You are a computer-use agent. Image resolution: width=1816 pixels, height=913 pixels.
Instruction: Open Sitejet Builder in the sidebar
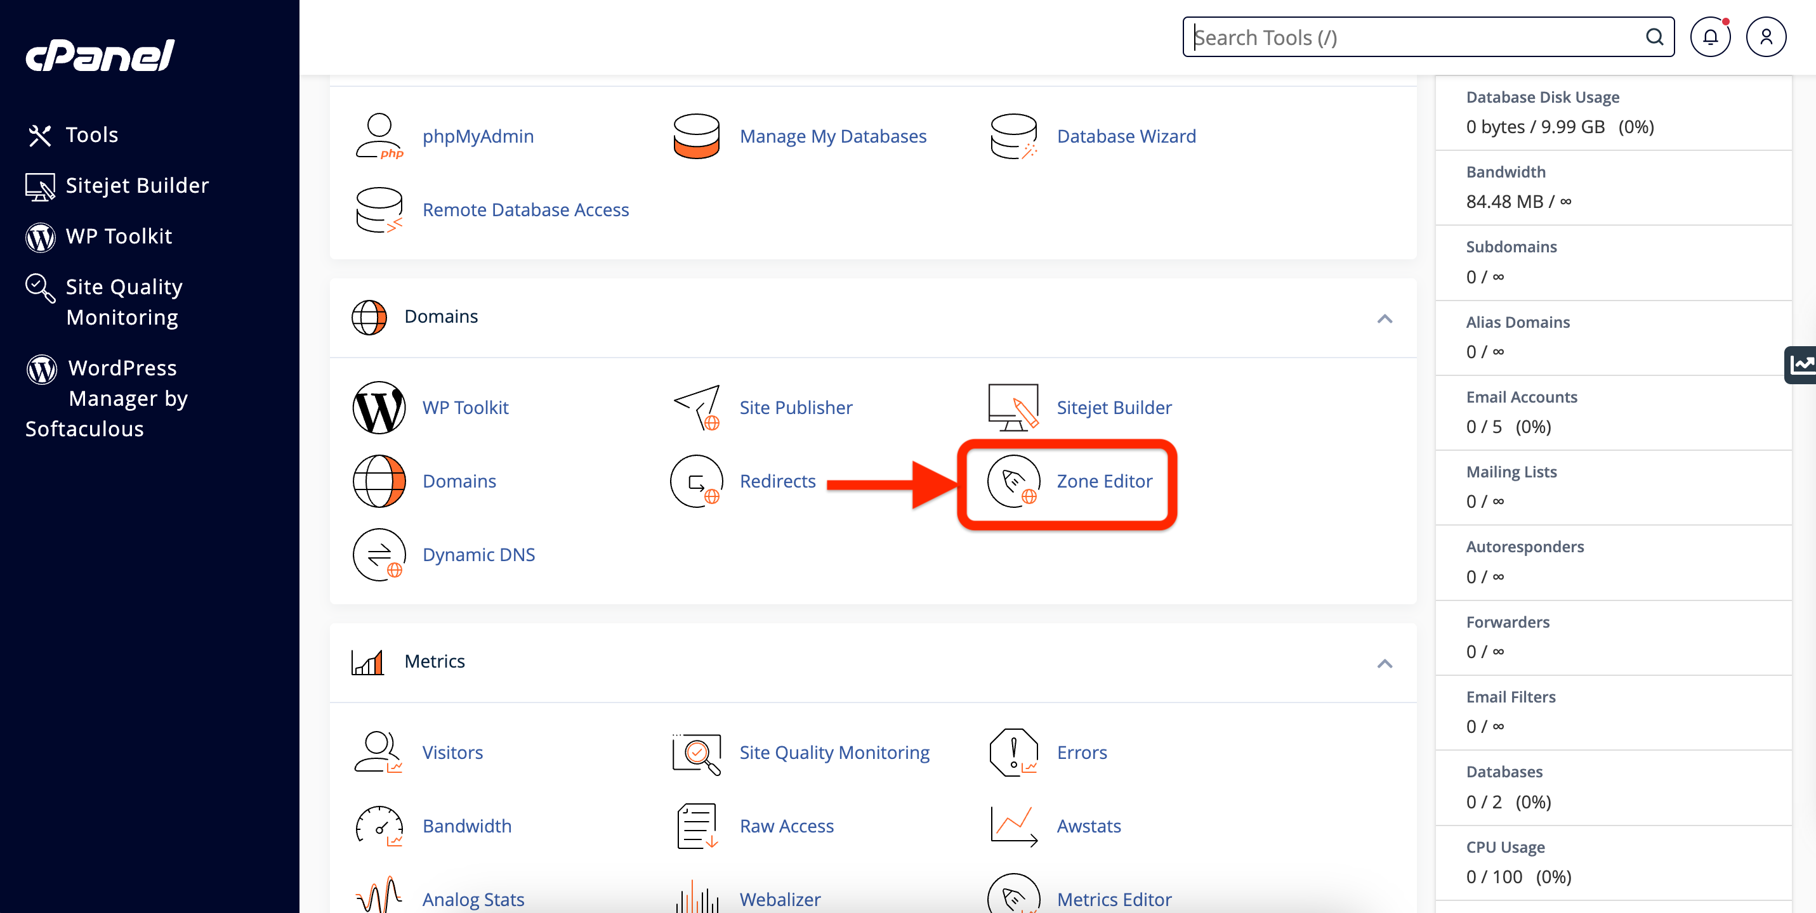pos(117,186)
